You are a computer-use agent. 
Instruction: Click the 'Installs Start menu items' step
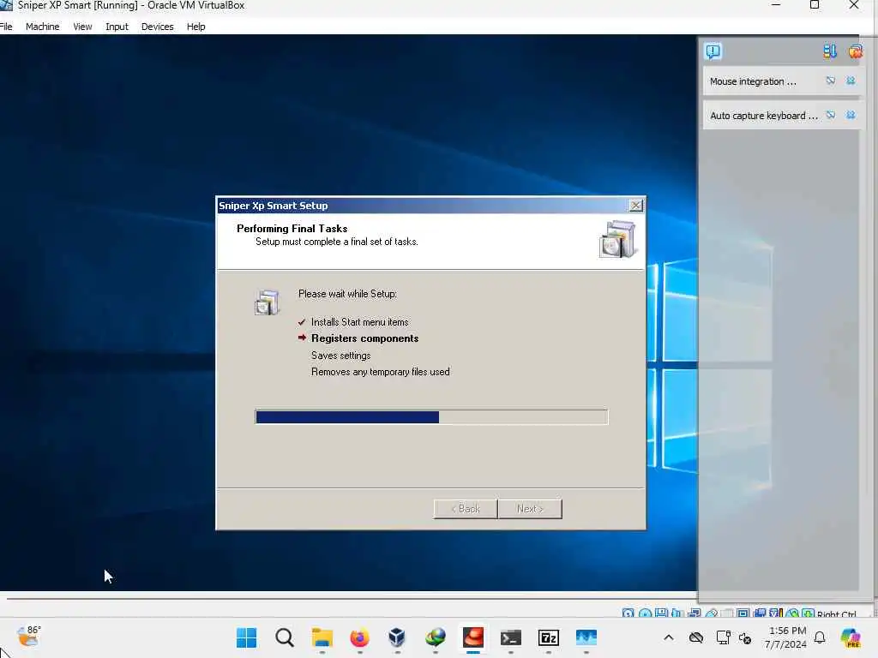point(359,322)
